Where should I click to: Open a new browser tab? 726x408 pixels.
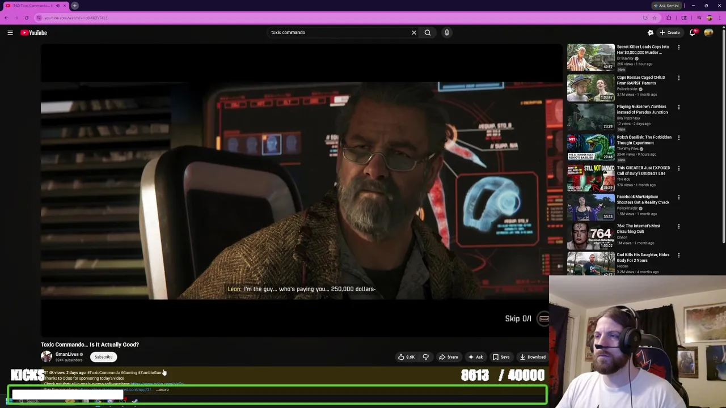74,6
